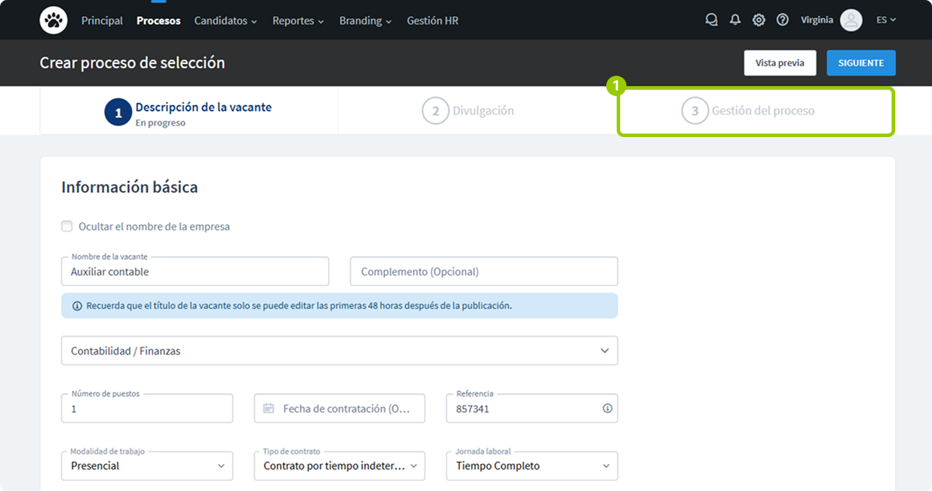Click the Vista previa button
The width and height of the screenshot is (932, 491).
[780, 63]
